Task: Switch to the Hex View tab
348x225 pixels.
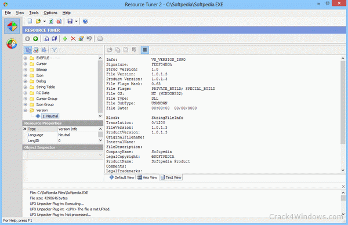Action: click(x=147, y=177)
